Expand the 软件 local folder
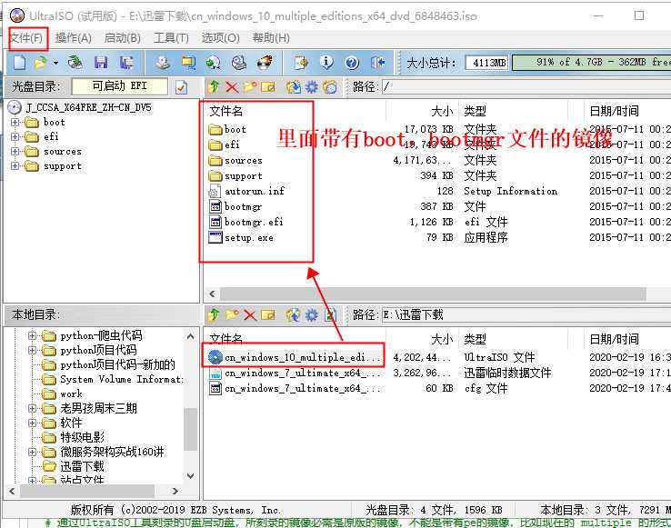The width and height of the screenshot is (671, 528). [32, 423]
